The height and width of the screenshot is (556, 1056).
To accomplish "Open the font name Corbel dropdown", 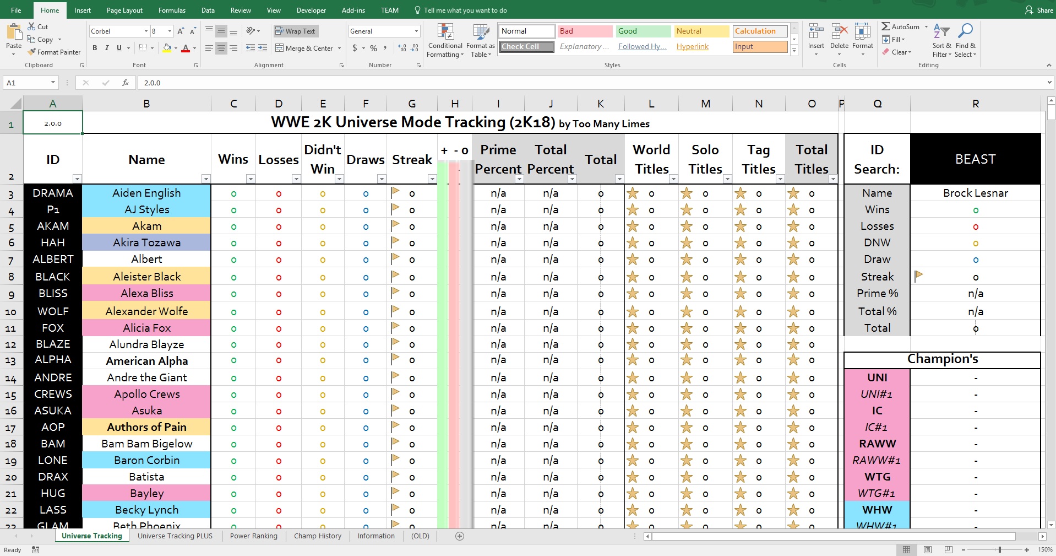I will 146,31.
